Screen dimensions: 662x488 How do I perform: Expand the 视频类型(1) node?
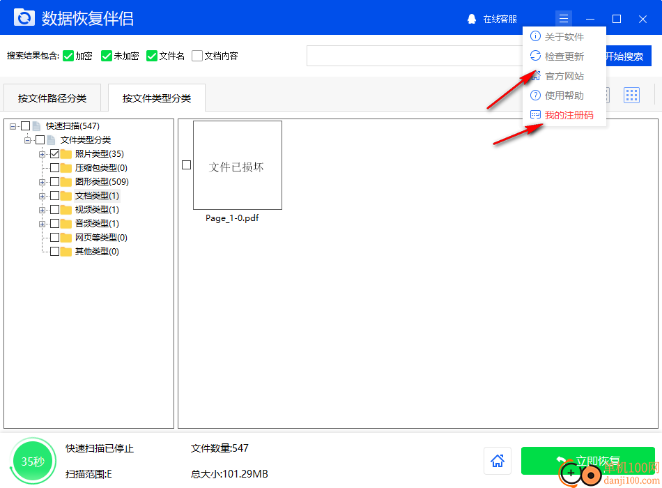[42, 210]
